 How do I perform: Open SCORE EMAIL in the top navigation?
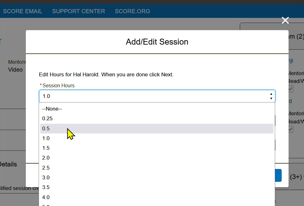(23, 11)
